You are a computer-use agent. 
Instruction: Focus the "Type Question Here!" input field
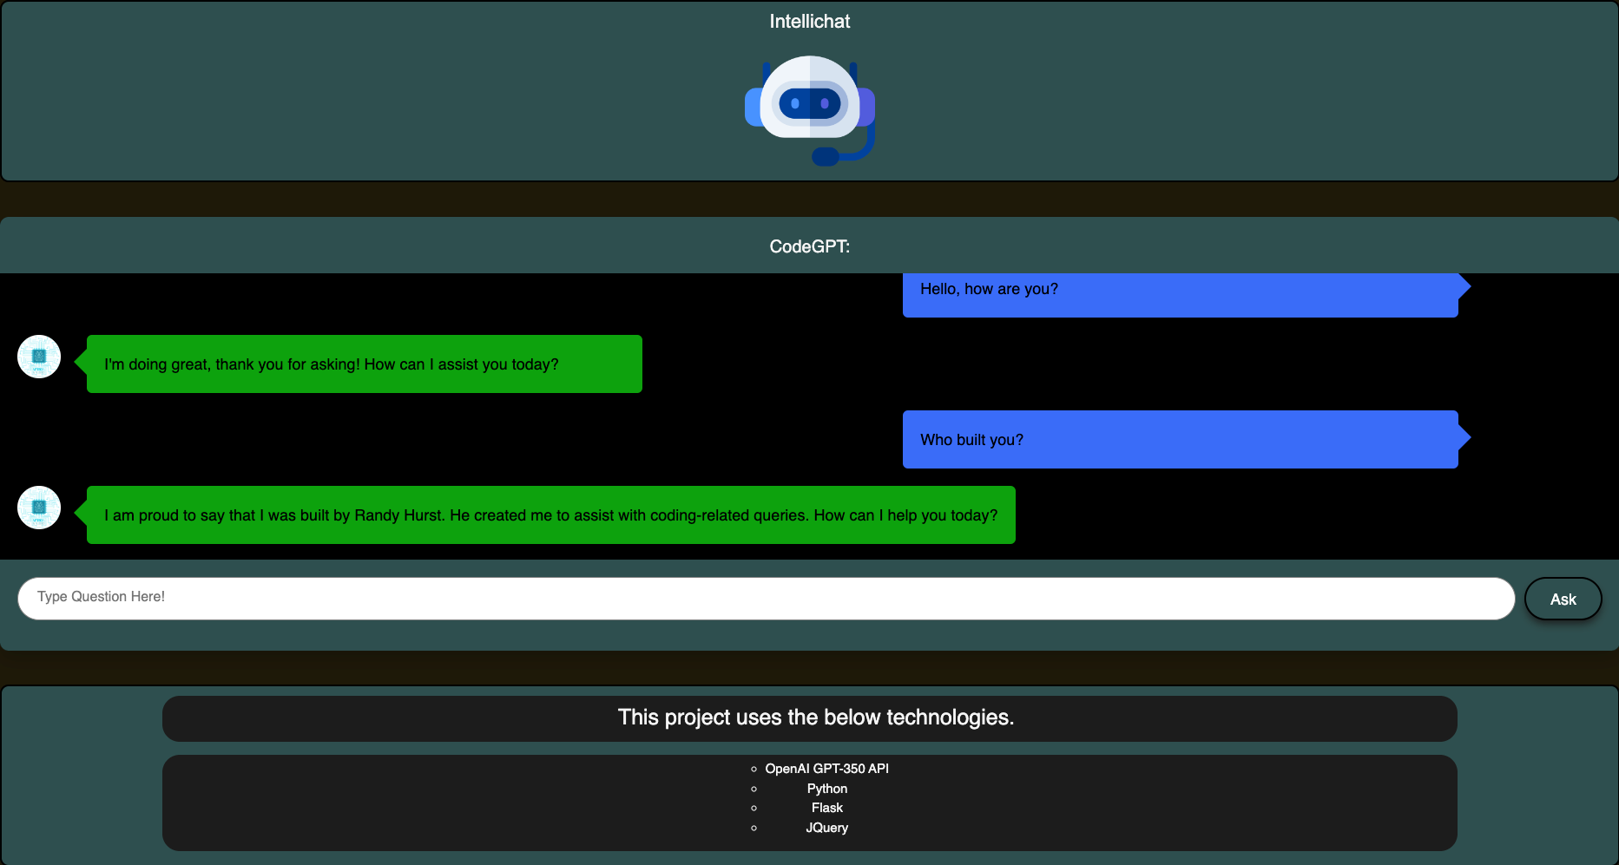point(767,599)
